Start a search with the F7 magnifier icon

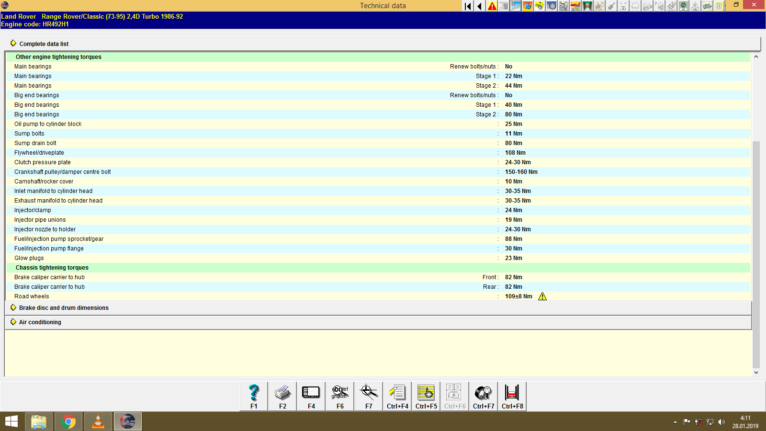click(368, 393)
